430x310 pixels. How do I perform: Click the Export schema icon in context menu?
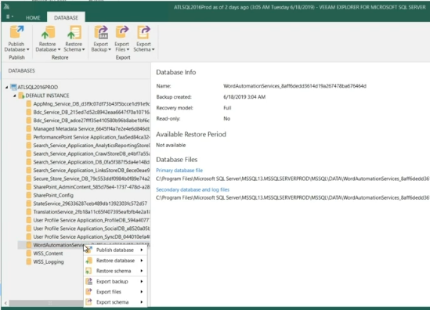(89, 302)
